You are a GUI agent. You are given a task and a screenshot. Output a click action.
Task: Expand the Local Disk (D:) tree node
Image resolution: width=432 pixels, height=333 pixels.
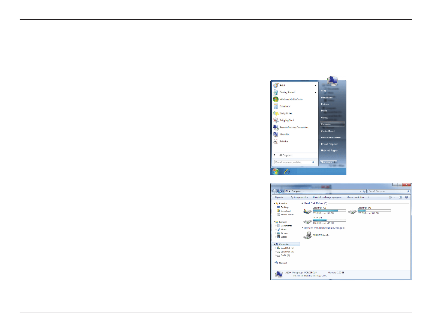[276, 252]
